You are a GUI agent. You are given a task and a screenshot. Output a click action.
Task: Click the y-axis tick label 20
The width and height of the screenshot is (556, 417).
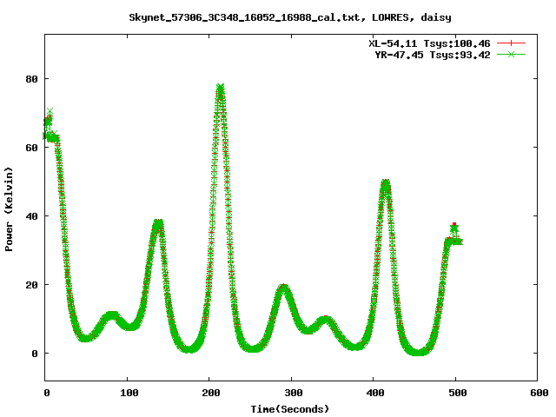[31, 285]
